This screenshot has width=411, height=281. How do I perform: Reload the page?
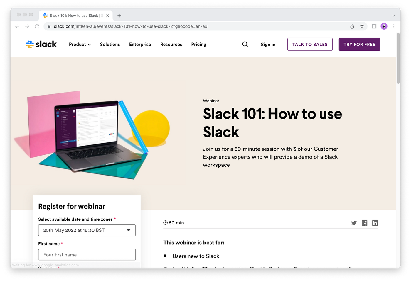37,26
